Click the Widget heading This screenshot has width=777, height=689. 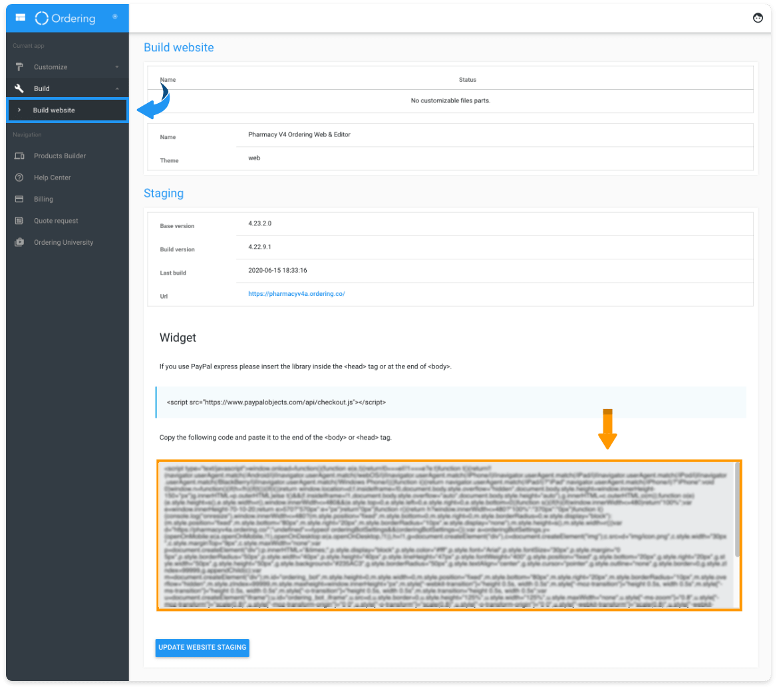178,338
